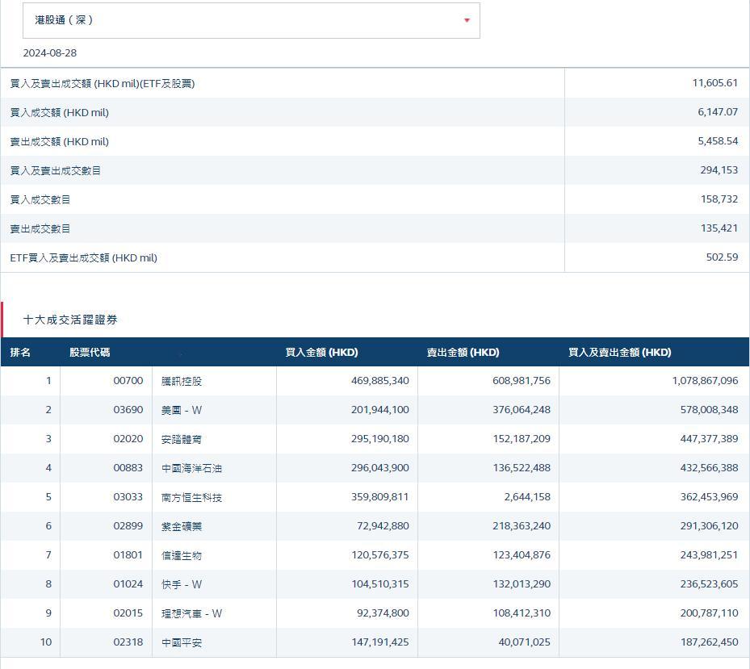
Task: Select sell turnover value 5,458.54
Action: (x=718, y=141)
